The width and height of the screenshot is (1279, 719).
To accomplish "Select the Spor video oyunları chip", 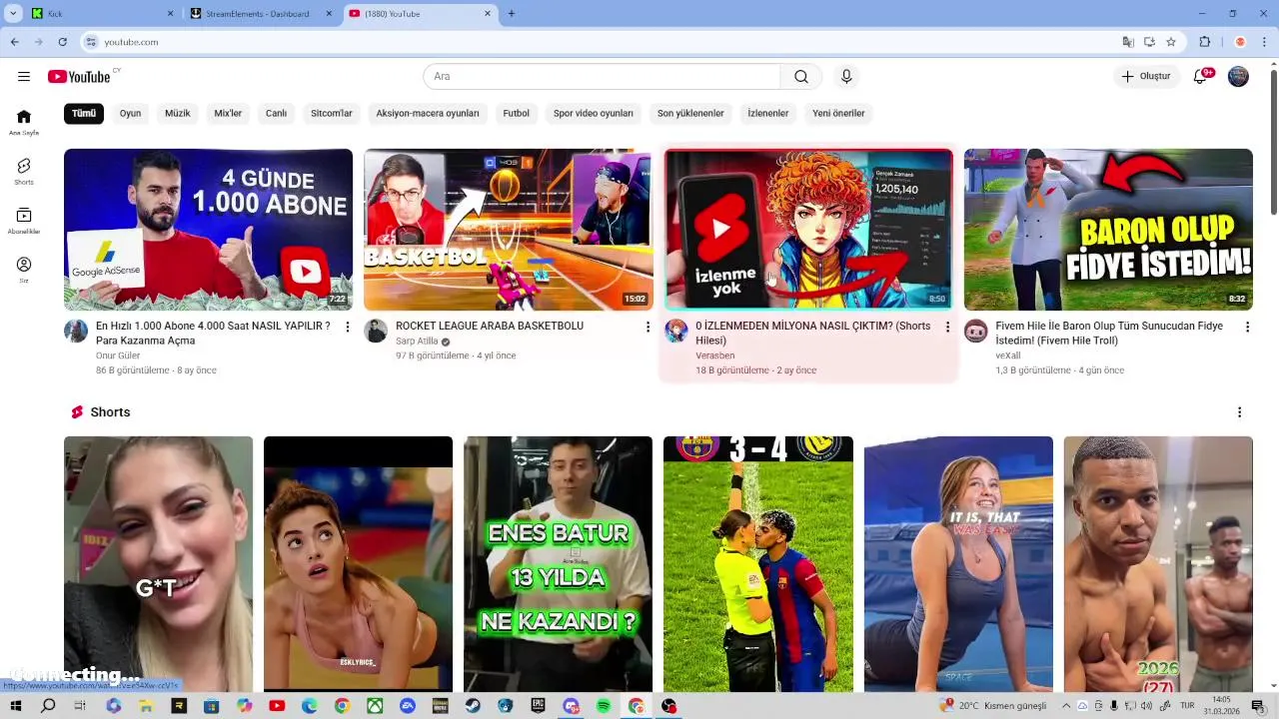I will 594,114.
